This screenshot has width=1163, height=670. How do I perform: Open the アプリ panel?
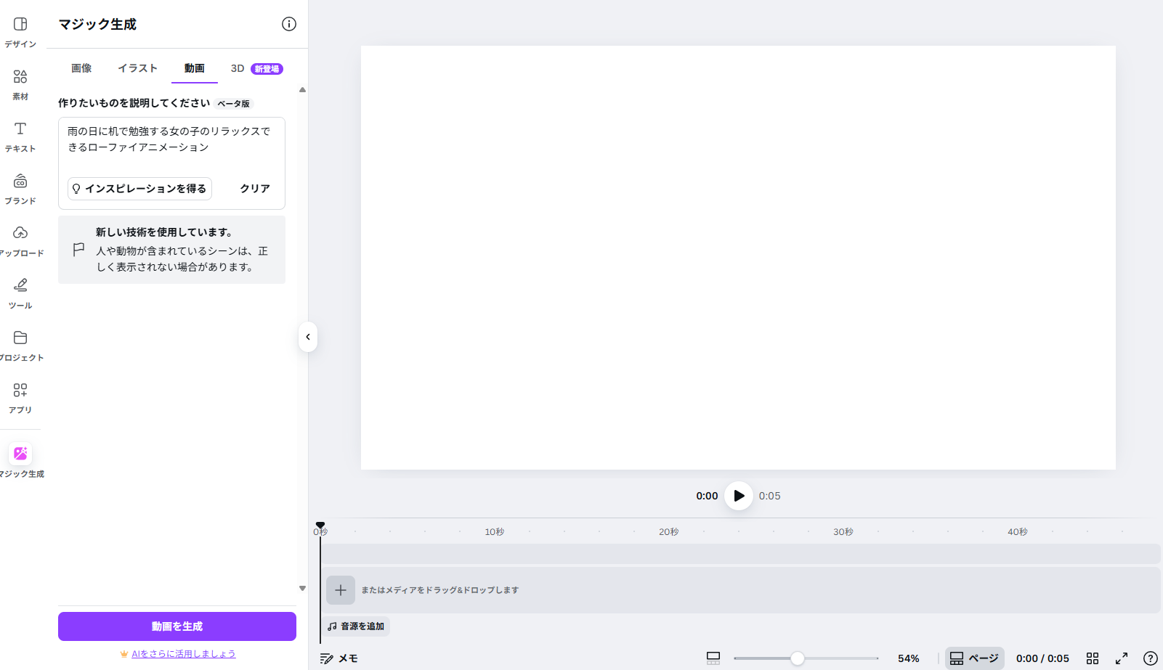tap(20, 398)
